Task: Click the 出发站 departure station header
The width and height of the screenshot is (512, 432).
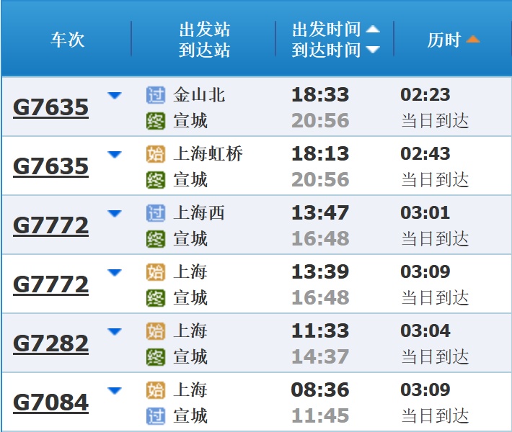Action: tap(204, 30)
